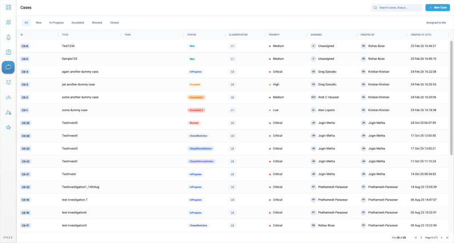
Task: Open the dotted pattern icon in sidebar
Action: 8,22
